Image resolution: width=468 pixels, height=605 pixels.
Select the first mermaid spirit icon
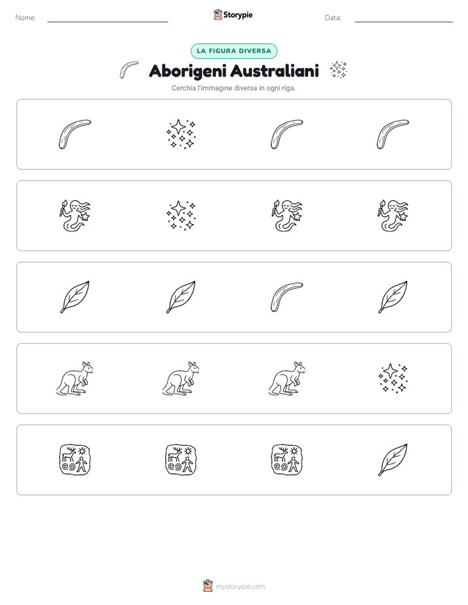click(75, 215)
